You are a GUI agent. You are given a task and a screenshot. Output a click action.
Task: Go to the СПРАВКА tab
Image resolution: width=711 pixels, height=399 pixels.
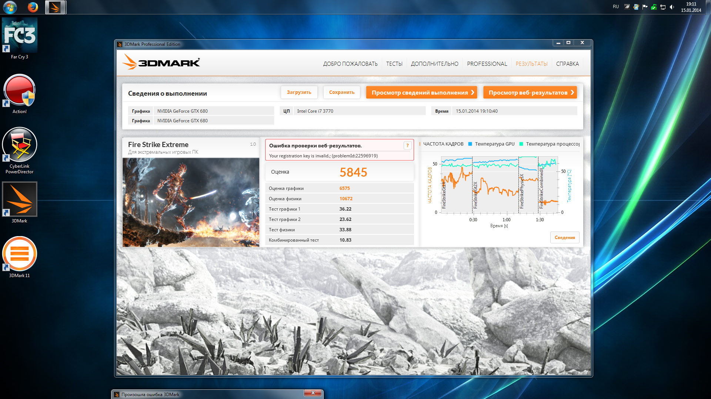point(567,64)
